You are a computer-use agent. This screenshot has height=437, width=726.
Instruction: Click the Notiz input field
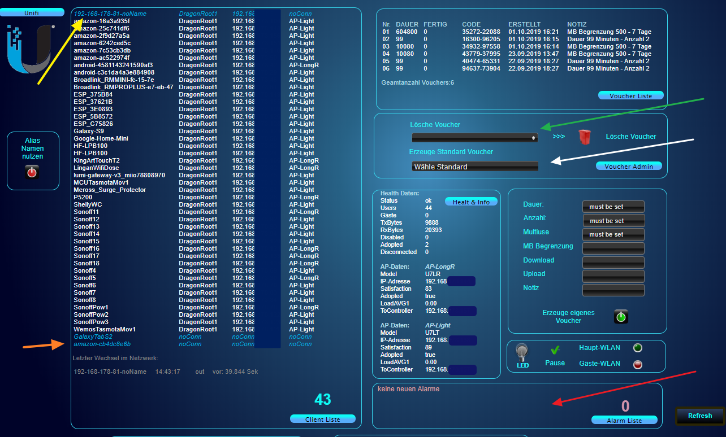click(x=613, y=290)
